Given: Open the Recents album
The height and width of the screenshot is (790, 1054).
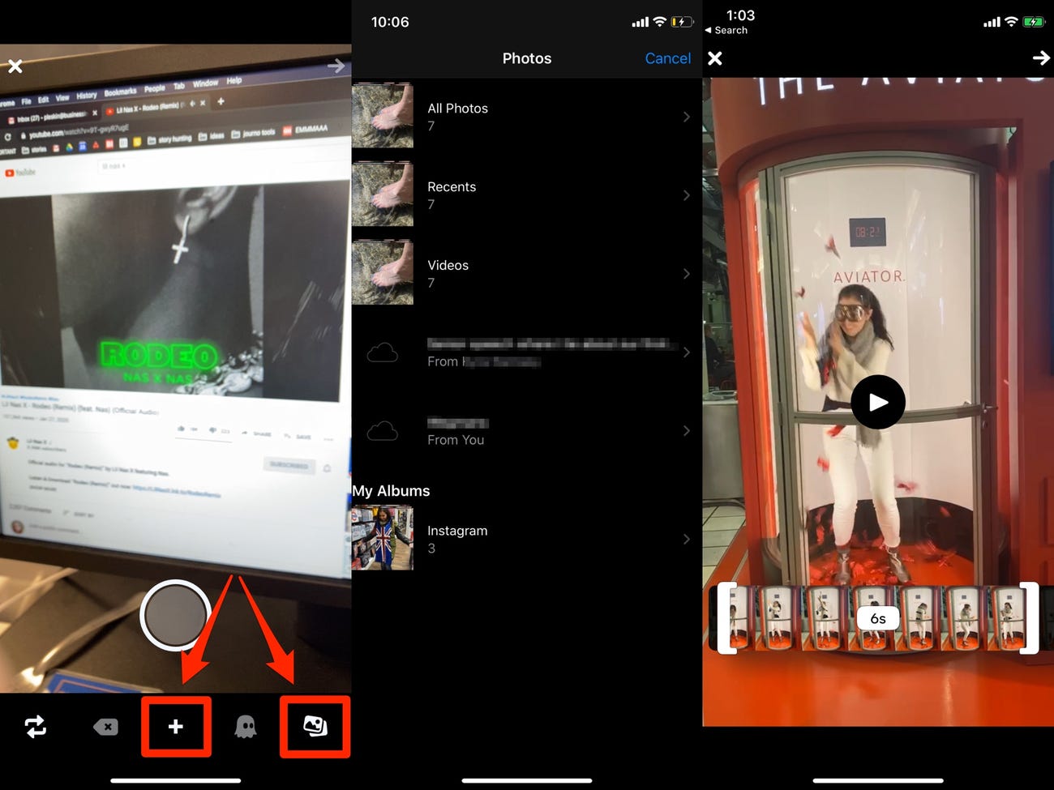Looking at the screenshot, I should pos(526,195).
